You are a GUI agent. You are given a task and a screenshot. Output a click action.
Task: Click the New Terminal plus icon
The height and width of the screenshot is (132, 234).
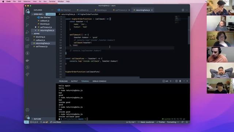[x=171, y=81]
